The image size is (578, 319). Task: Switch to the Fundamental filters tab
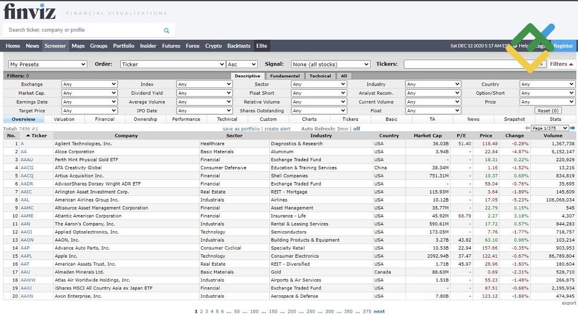tap(284, 76)
